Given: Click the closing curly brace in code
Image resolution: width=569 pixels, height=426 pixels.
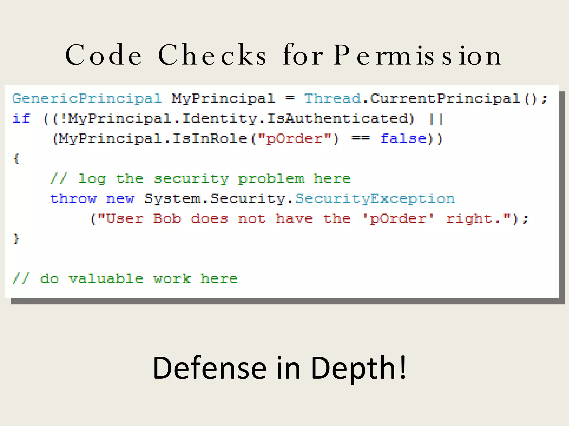Looking at the screenshot, I should coord(16,239).
